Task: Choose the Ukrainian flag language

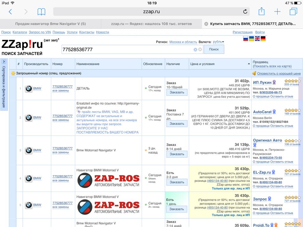Action: [251, 38]
